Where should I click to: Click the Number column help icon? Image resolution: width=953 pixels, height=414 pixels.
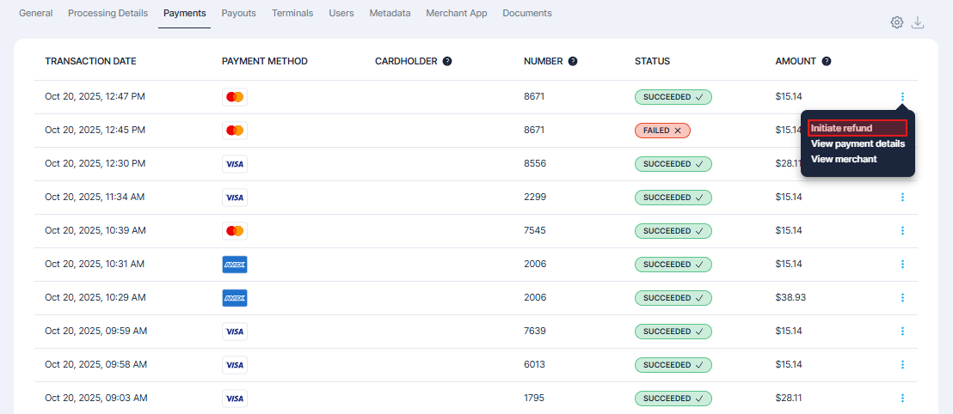(x=573, y=62)
